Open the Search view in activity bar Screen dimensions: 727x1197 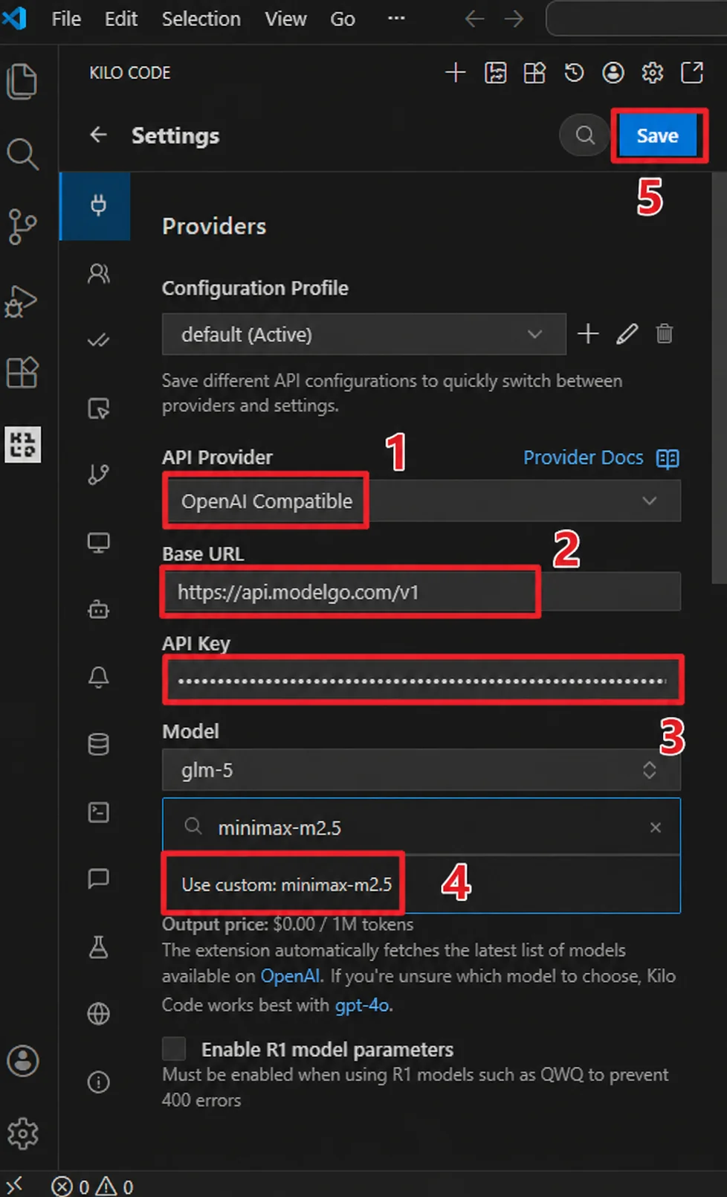click(22, 154)
